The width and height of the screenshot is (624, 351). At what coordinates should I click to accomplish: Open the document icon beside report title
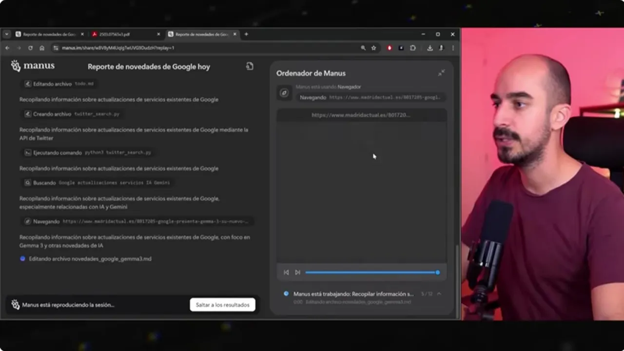(x=250, y=66)
